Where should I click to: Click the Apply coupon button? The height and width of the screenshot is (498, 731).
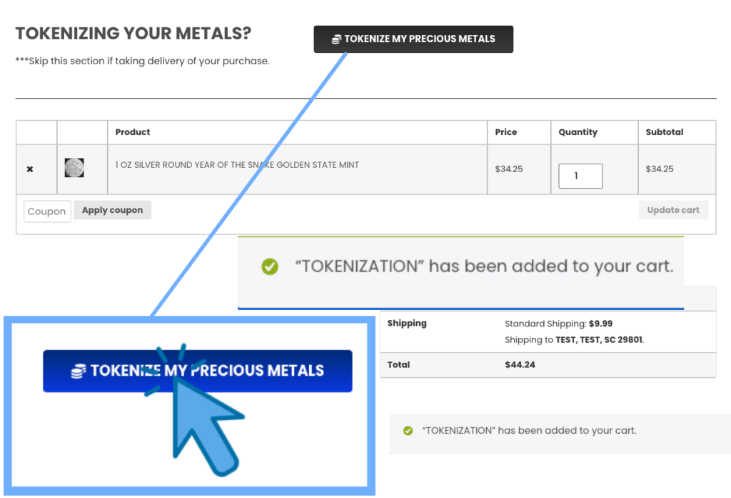coord(112,210)
